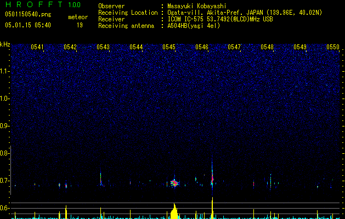Click the 0541 time marker
This screenshot has height=219, width=345.
(x=37, y=47)
